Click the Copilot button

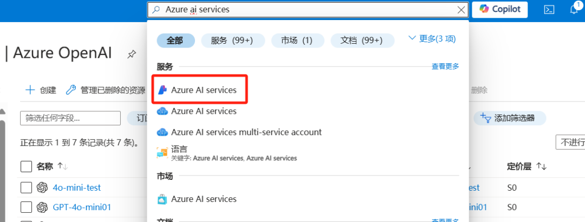click(499, 9)
